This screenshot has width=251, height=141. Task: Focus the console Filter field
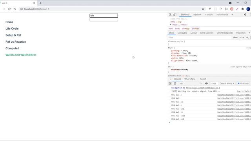pyautogui.click(x=214, y=83)
